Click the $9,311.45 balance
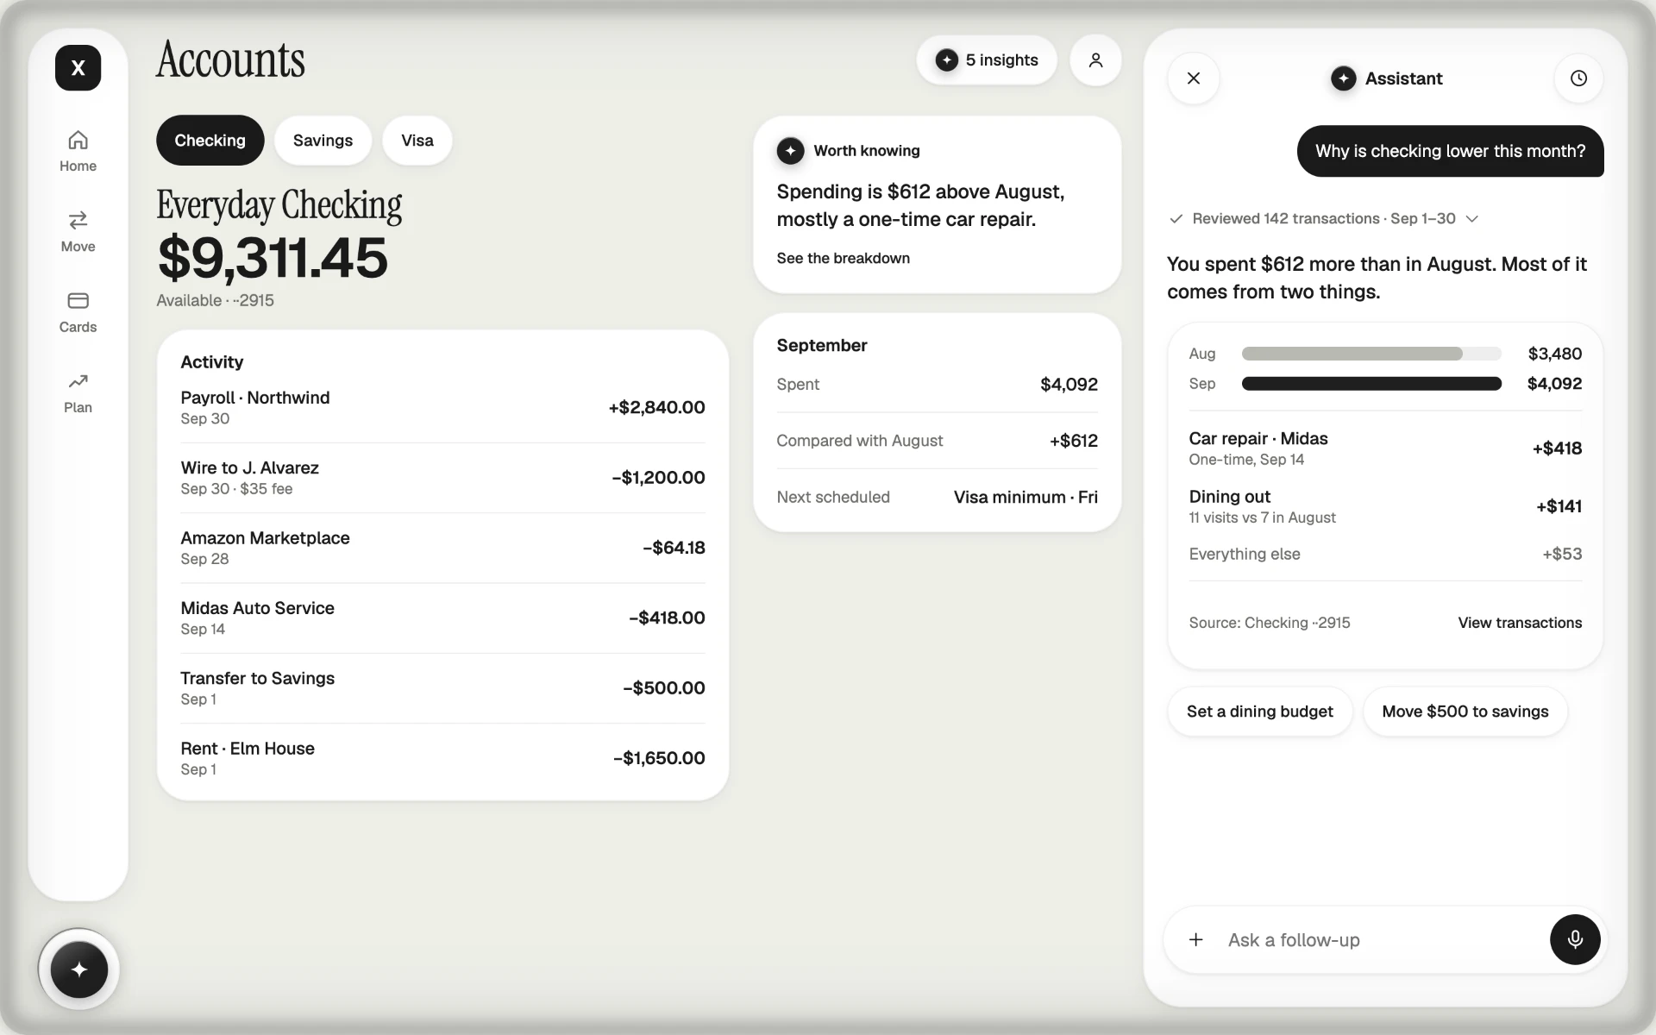 click(x=273, y=257)
